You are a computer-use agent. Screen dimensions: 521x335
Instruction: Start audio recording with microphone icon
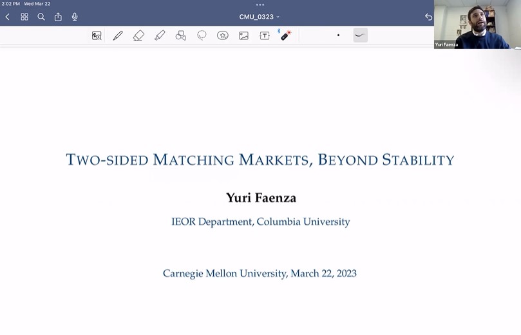coord(75,17)
